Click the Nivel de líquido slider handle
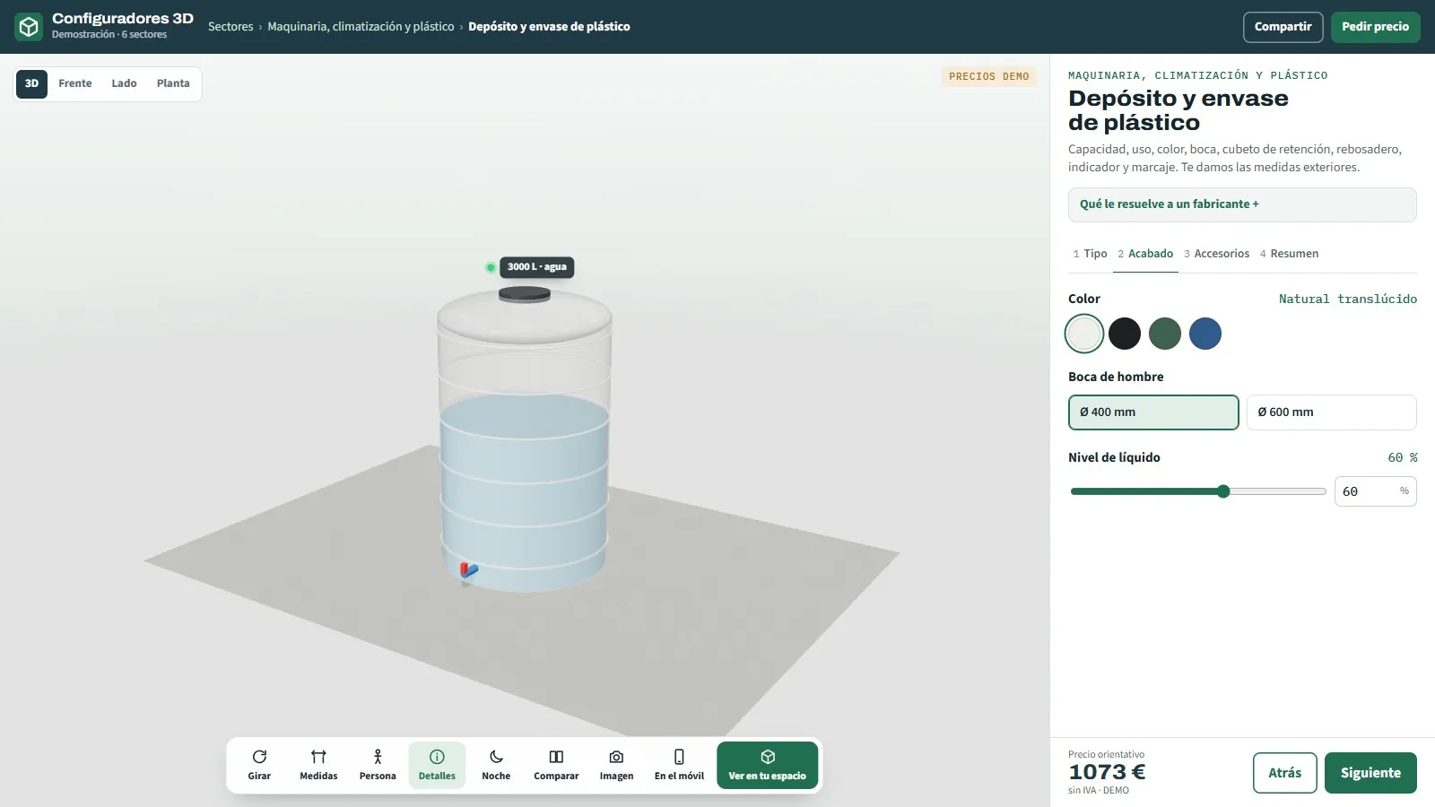 pos(1223,491)
